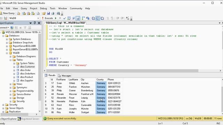Start debugging with the green play arrow
The height and width of the screenshot is (125, 223).
click(56, 18)
